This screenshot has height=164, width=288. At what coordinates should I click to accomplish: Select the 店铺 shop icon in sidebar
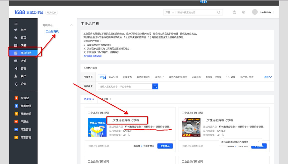[x=15, y=61]
